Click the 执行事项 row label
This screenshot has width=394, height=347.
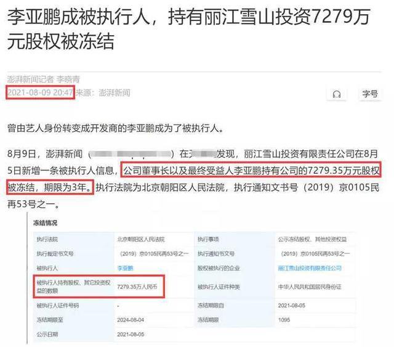pyautogui.click(x=208, y=239)
